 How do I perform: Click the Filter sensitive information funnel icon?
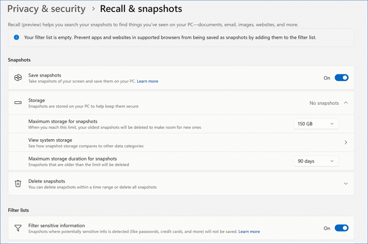(18, 228)
